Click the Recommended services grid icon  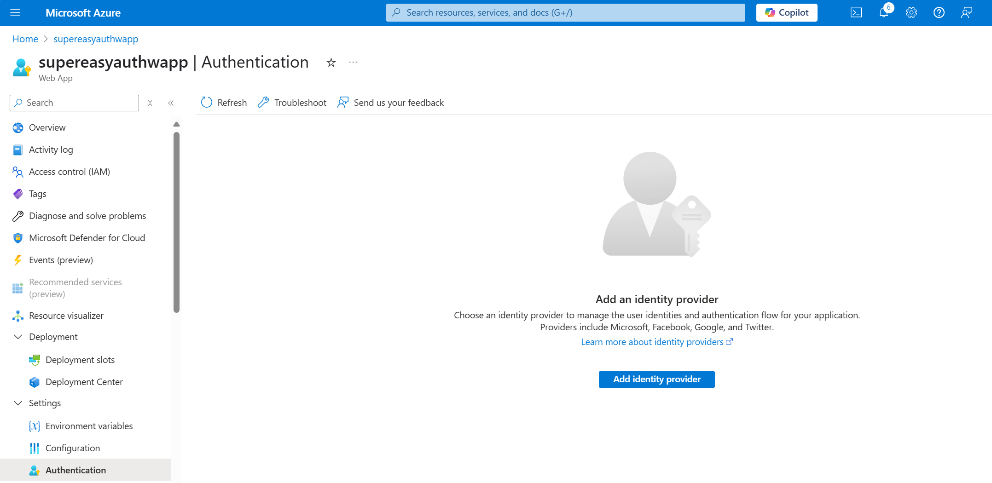pos(18,288)
